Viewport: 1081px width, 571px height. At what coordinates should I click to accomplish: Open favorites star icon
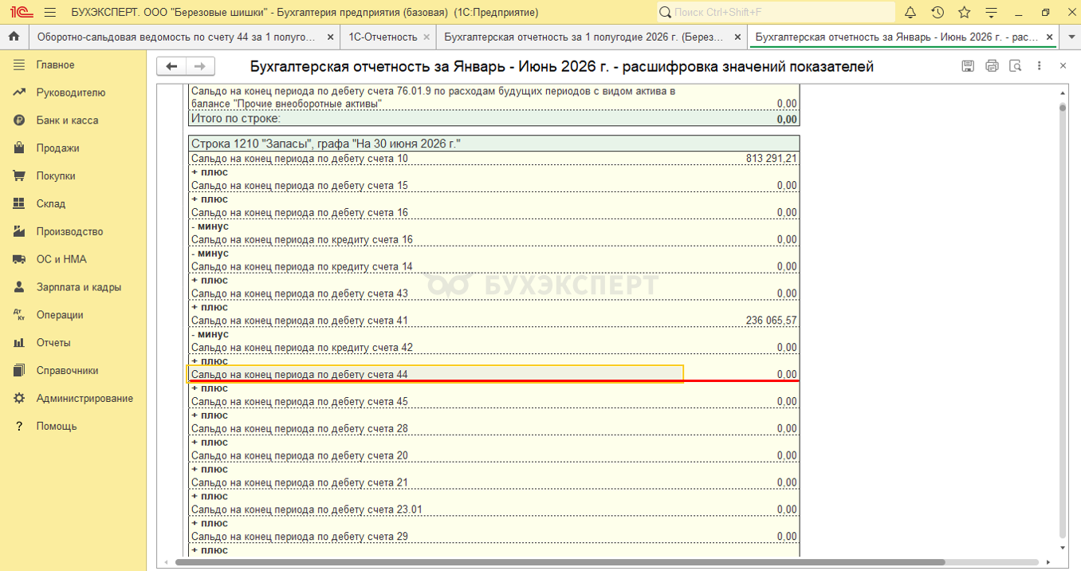pyautogui.click(x=964, y=12)
